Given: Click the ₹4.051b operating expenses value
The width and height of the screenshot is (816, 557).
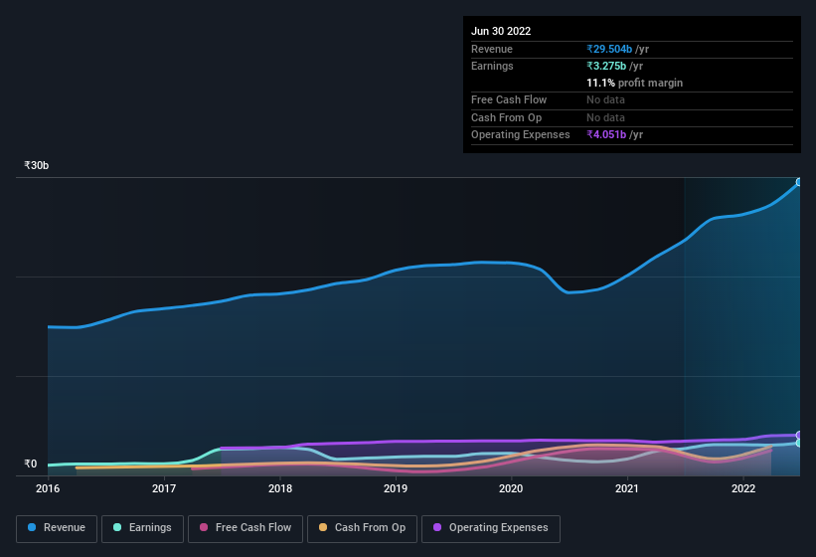Looking at the screenshot, I should click(x=606, y=135).
